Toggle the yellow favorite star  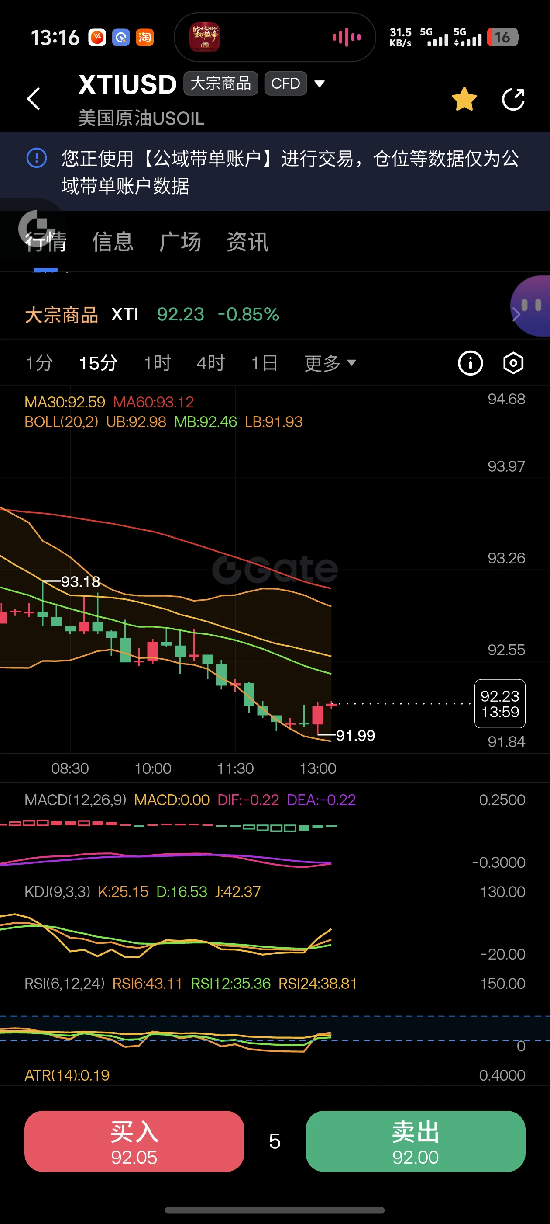coord(464,99)
